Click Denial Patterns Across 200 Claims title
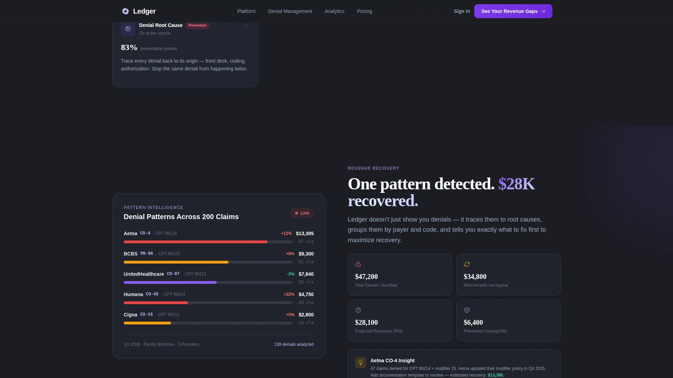Image resolution: width=673 pixels, height=378 pixels. [x=181, y=217]
